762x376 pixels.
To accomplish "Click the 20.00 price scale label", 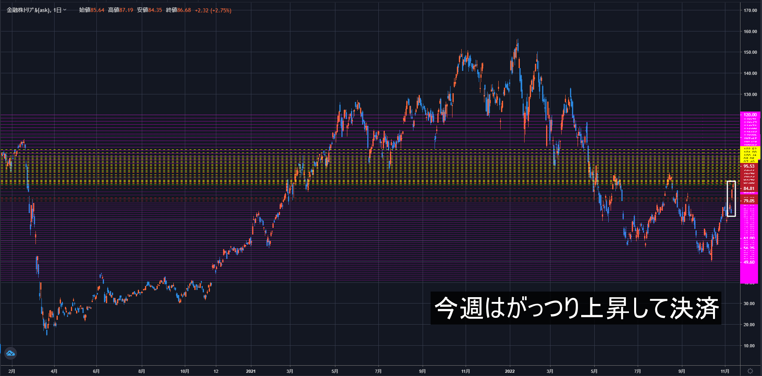I will 749,325.
